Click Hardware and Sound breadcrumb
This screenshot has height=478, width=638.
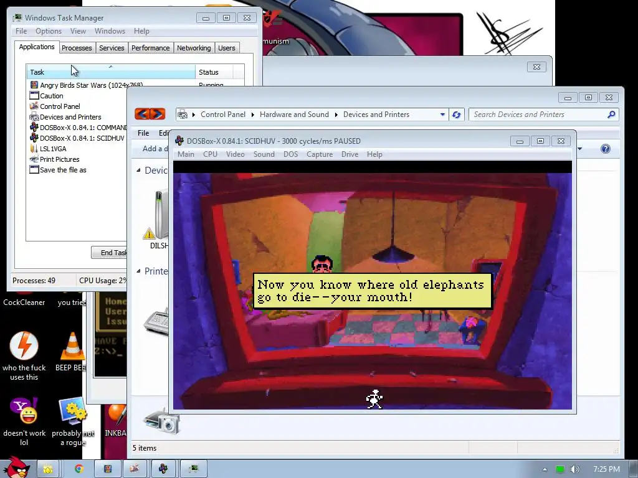pyautogui.click(x=294, y=115)
